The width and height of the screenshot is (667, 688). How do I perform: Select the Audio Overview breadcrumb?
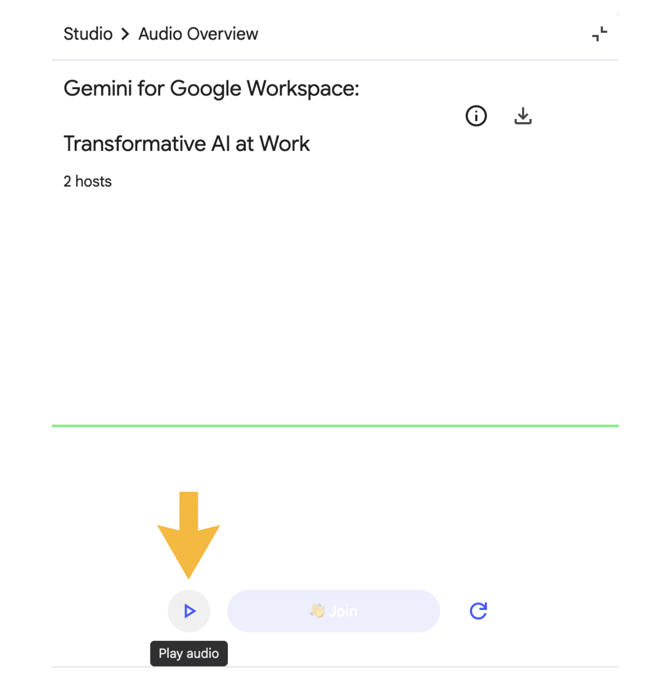198,34
